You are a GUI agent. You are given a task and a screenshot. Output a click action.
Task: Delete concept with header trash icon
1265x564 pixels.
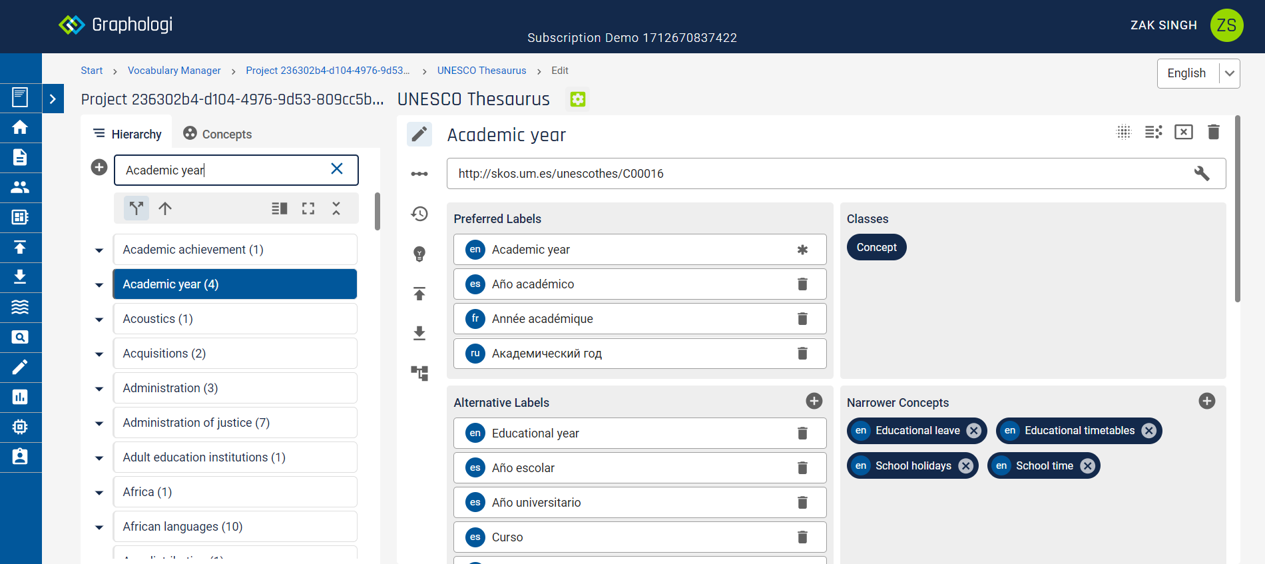[1214, 132]
